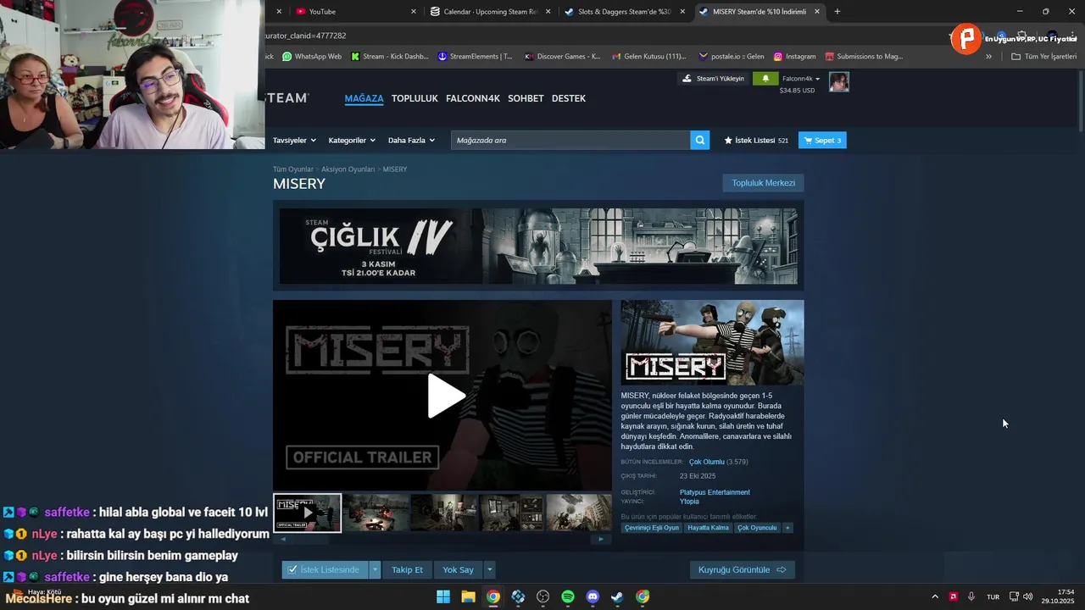Click the Steam icon in the taskbar
Image resolution: width=1085 pixels, height=610 pixels.
pos(617,596)
